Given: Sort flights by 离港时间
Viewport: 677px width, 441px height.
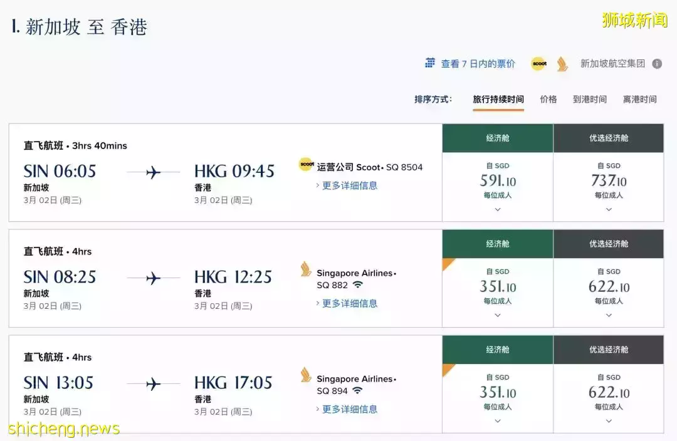Looking at the screenshot, I should click(639, 98).
